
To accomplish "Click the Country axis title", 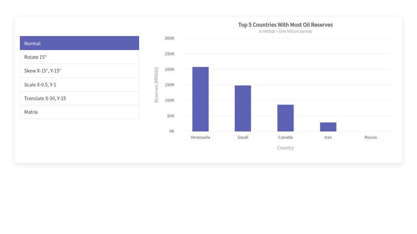I will [x=285, y=148].
